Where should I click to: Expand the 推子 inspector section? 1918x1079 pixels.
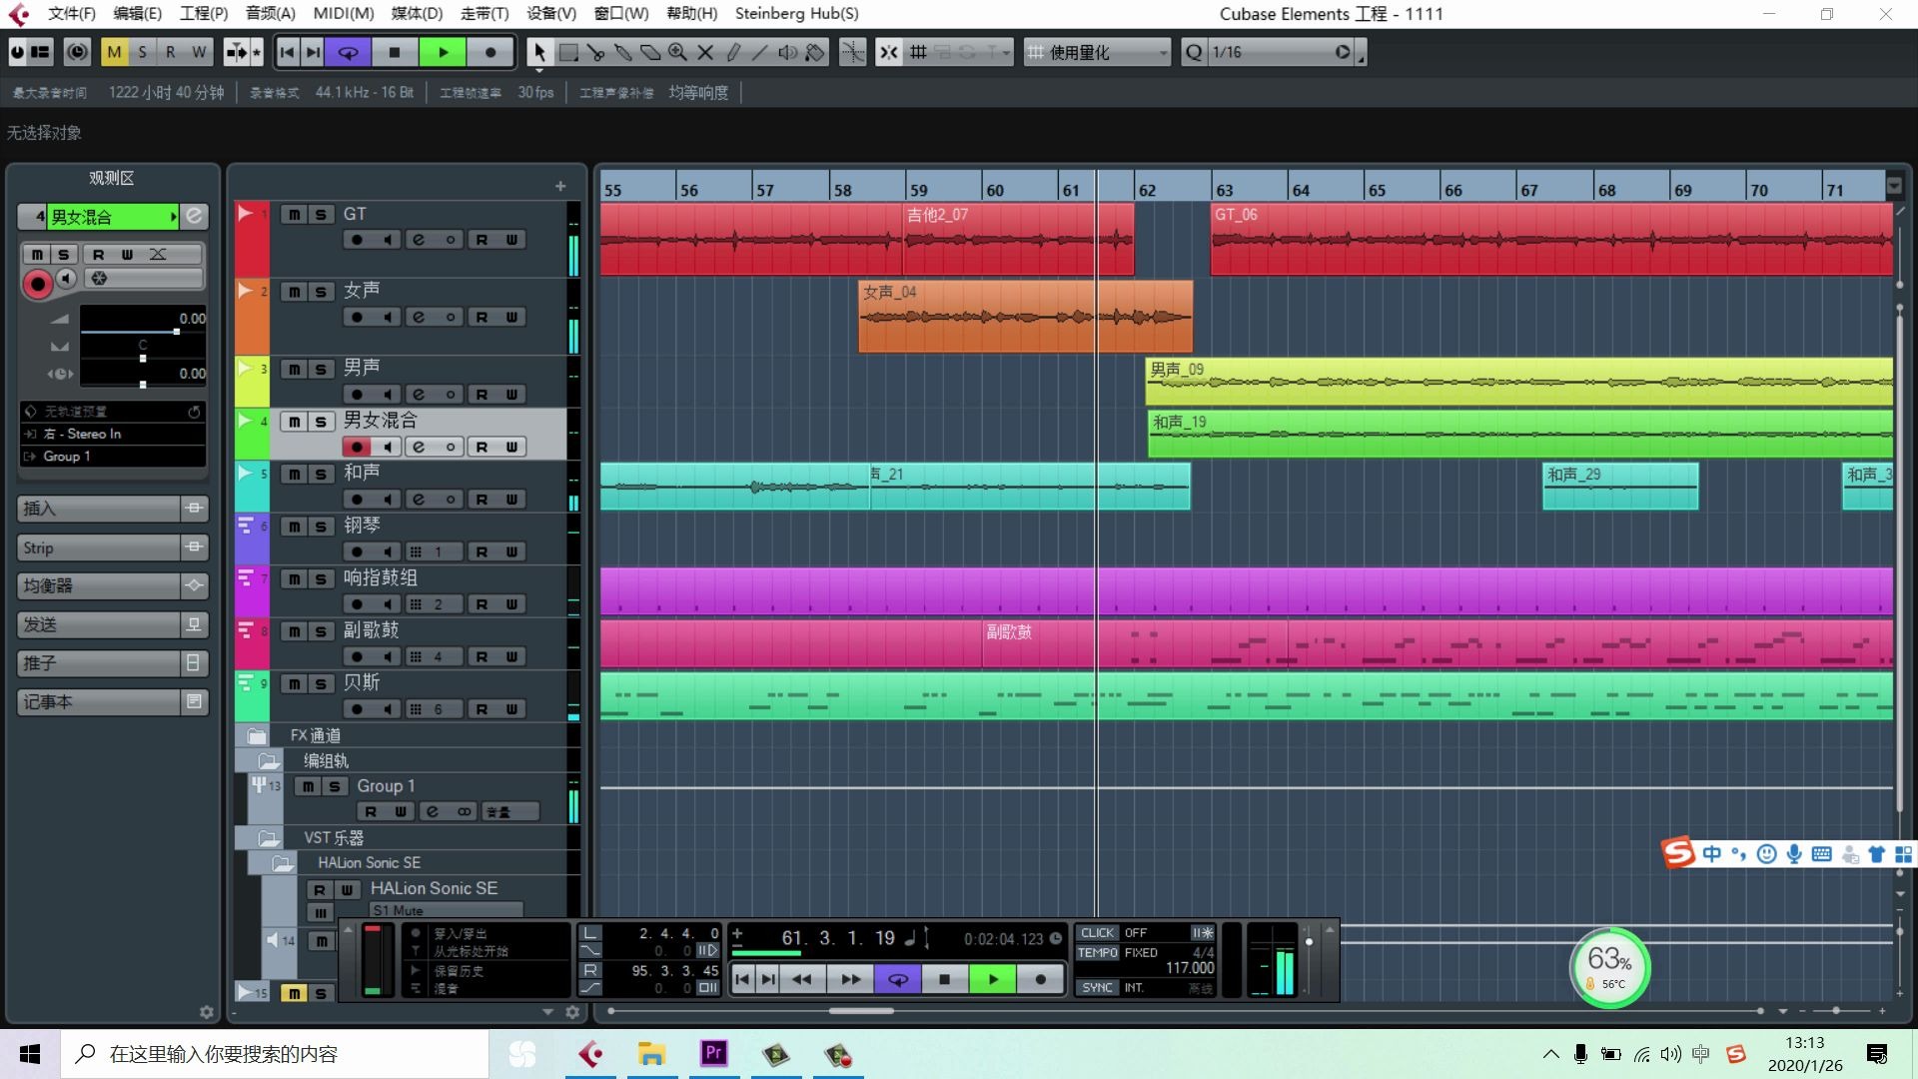tap(112, 663)
